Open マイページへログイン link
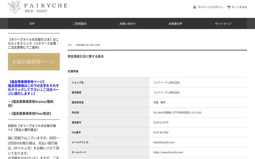Image resolution: width=255 pixels, height=159 pixels. click(210, 7)
